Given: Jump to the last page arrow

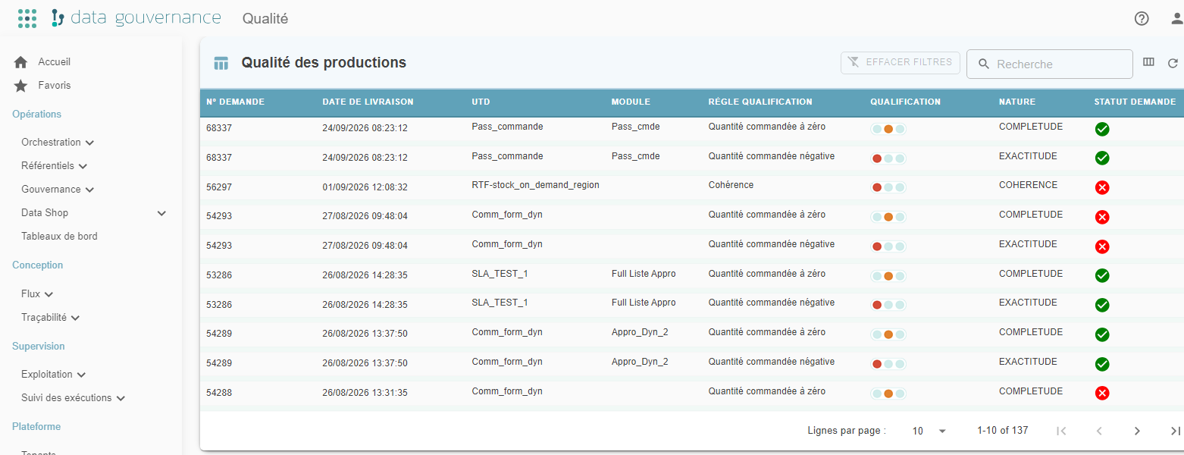Looking at the screenshot, I should tap(1175, 431).
